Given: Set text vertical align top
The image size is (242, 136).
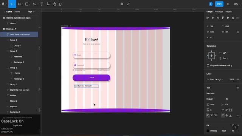Looking at the screenshot, I should tap(223, 116).
